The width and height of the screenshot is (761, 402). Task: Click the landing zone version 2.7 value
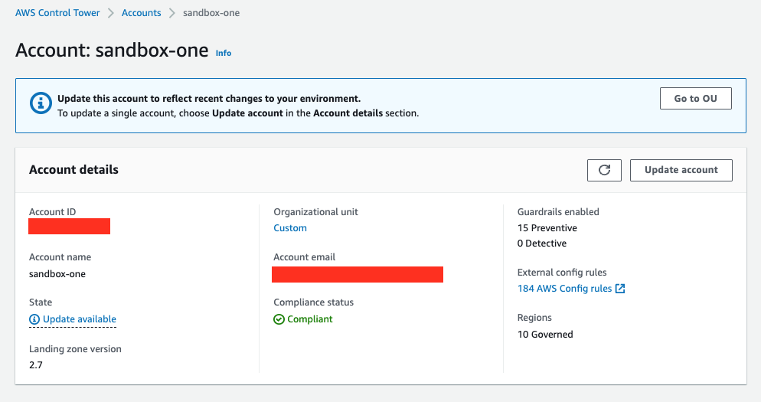click(36, 364)
